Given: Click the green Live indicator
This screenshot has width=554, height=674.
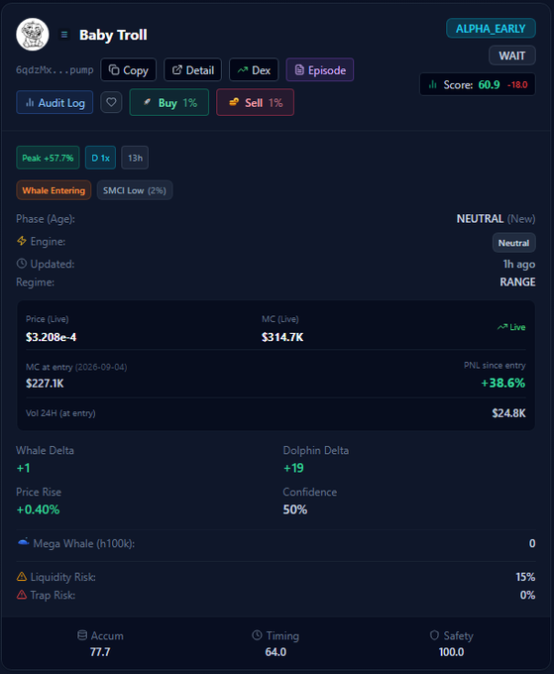Looking at the screenshot, I should pos(511,327).
